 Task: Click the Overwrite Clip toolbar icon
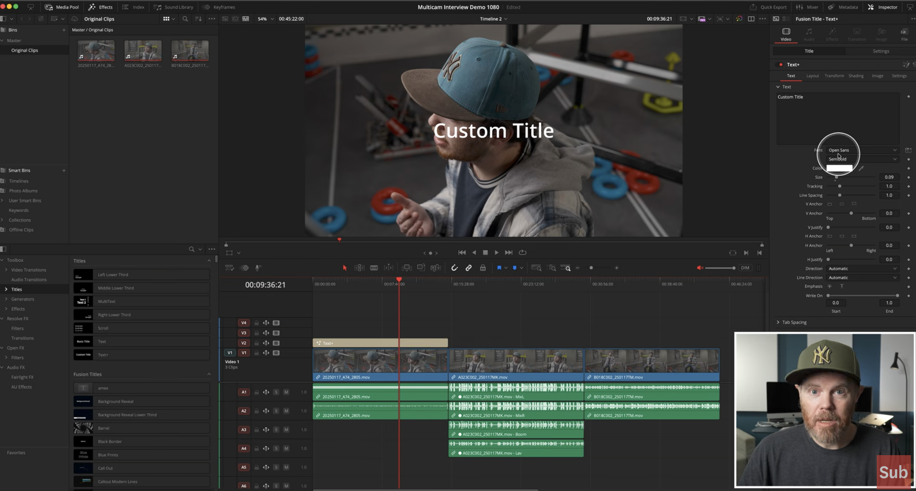(x=421, y=268)
